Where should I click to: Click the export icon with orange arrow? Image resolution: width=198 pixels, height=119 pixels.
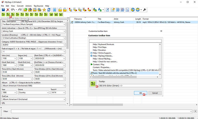click(113, 10)
